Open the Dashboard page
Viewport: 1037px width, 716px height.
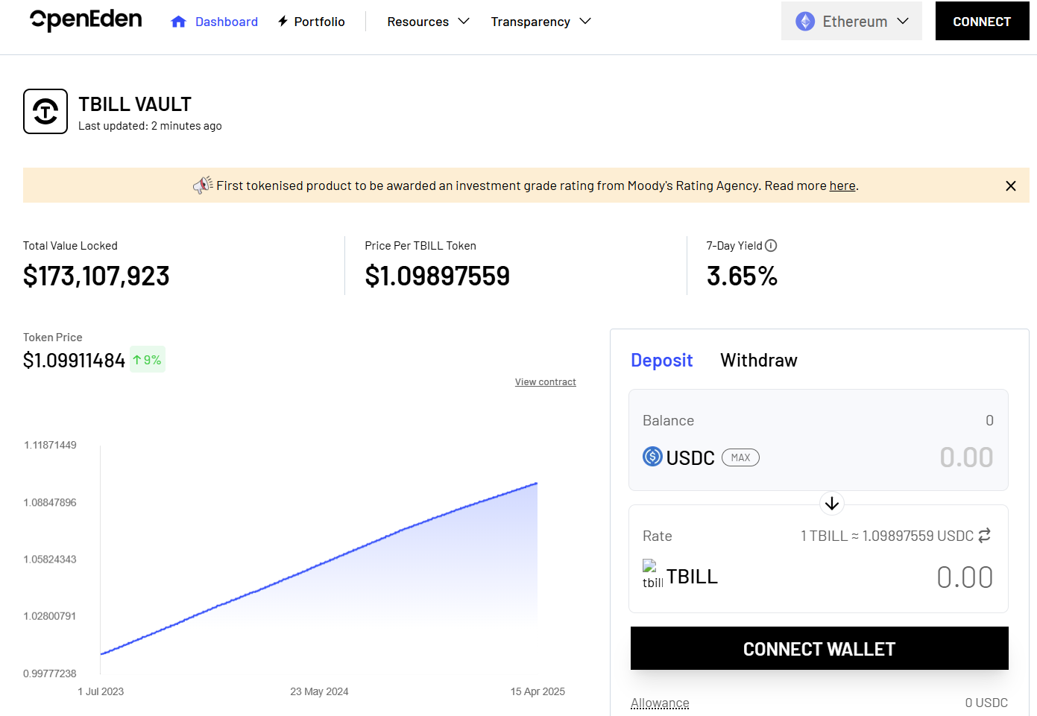(x=215, y=22)
